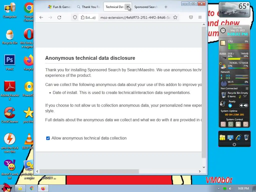Click the weather gadget showing 65°
The height and width of the screenshot is (192, 256).
tap(234, 9)
